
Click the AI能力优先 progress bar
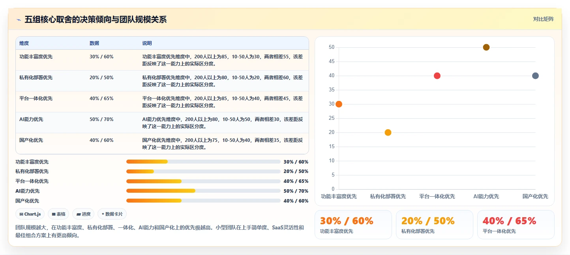click(x=203, y=191)
